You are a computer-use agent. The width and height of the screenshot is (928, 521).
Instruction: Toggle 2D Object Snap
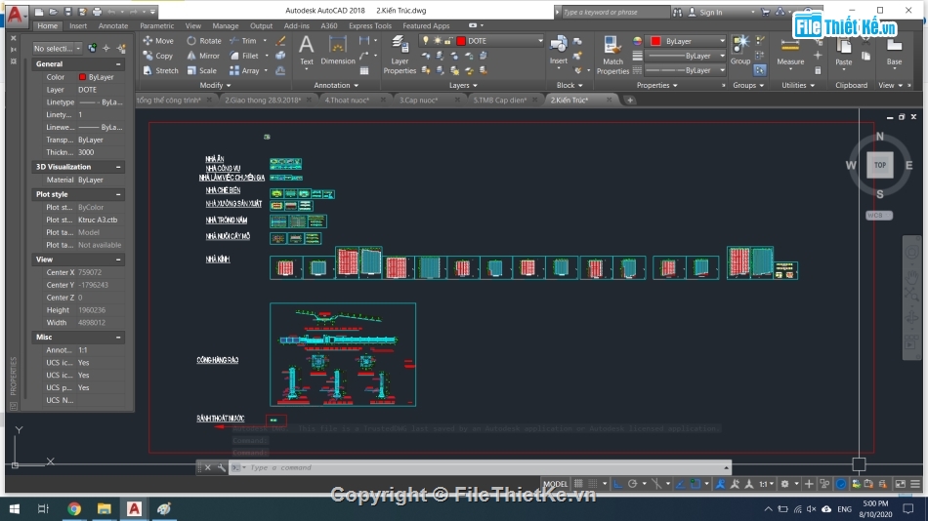(x=696, y=484)
